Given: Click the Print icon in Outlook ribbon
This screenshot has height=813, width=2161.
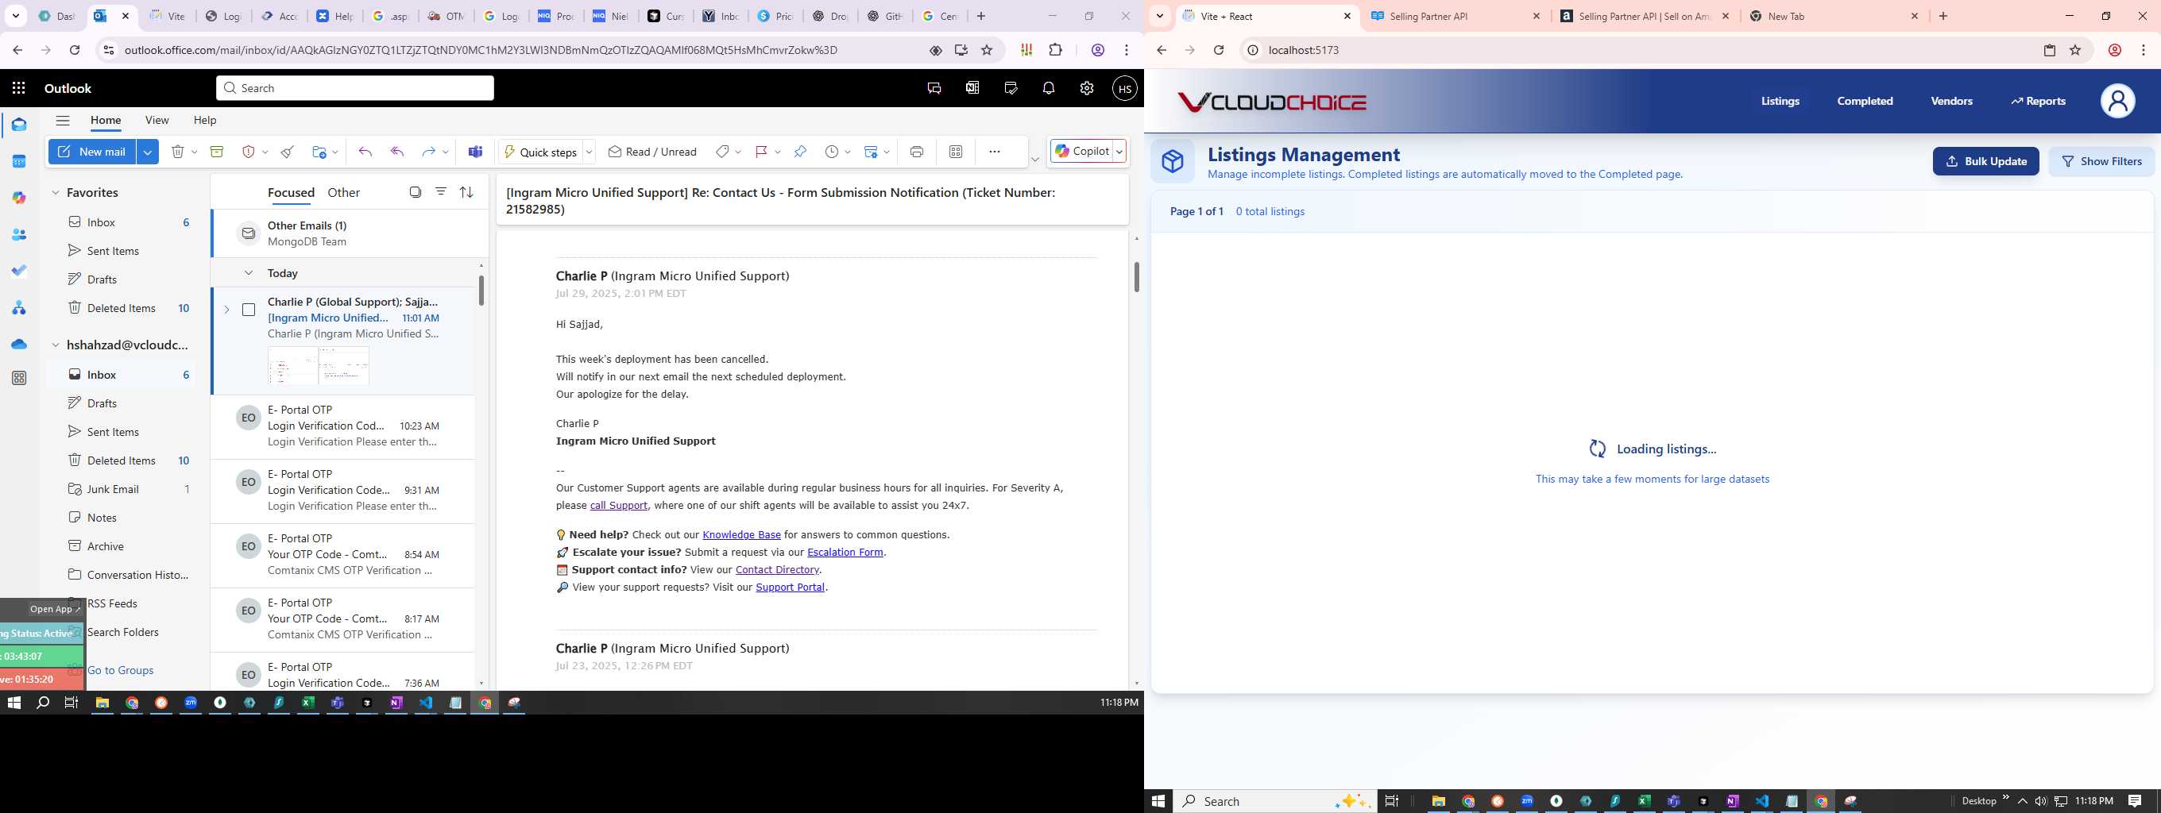Looking at the screenshot, I should [x=916, y=152].
